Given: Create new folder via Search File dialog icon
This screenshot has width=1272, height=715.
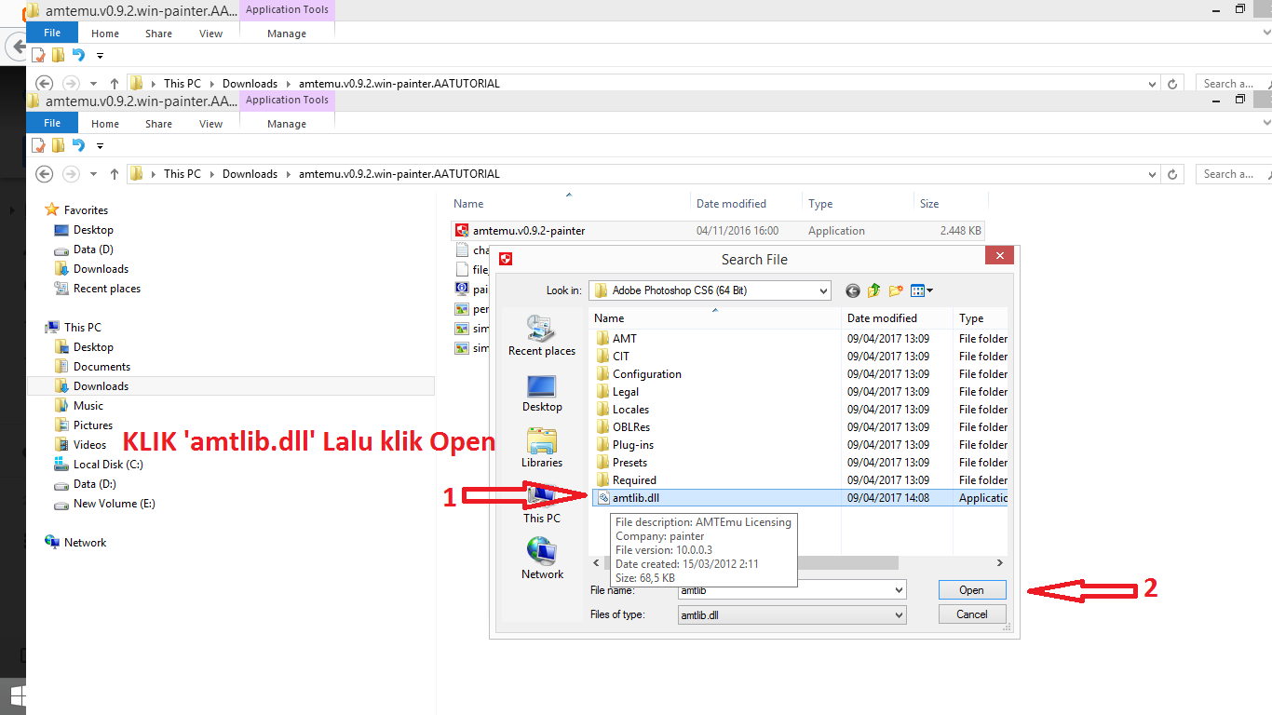Looking at the screenshot, I should (896, 290).
